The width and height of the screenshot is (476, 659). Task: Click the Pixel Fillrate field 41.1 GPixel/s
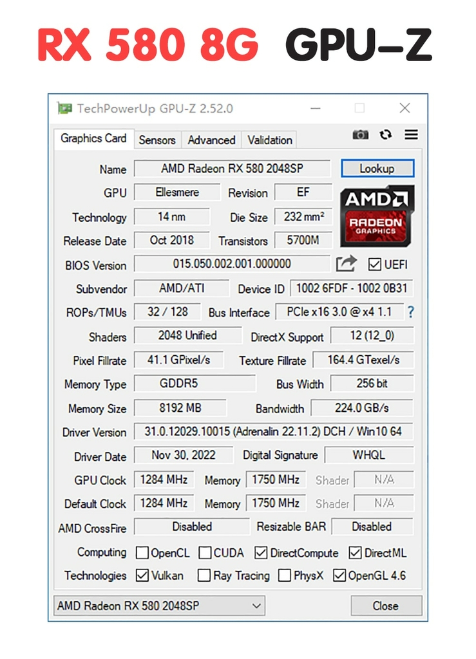pyautogui.click(x=178, y=360)
